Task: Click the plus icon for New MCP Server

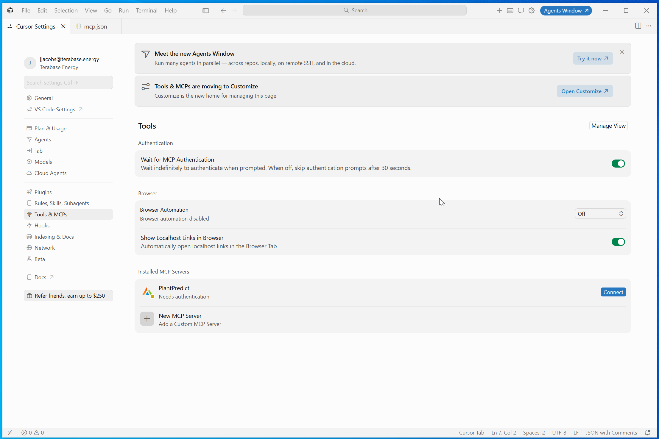Action: pos(147,319)
